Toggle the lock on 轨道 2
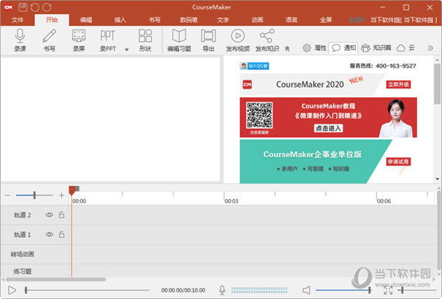The height and width of the screenshot is (299, 442). pyautogui.click(x=62, y=215)
